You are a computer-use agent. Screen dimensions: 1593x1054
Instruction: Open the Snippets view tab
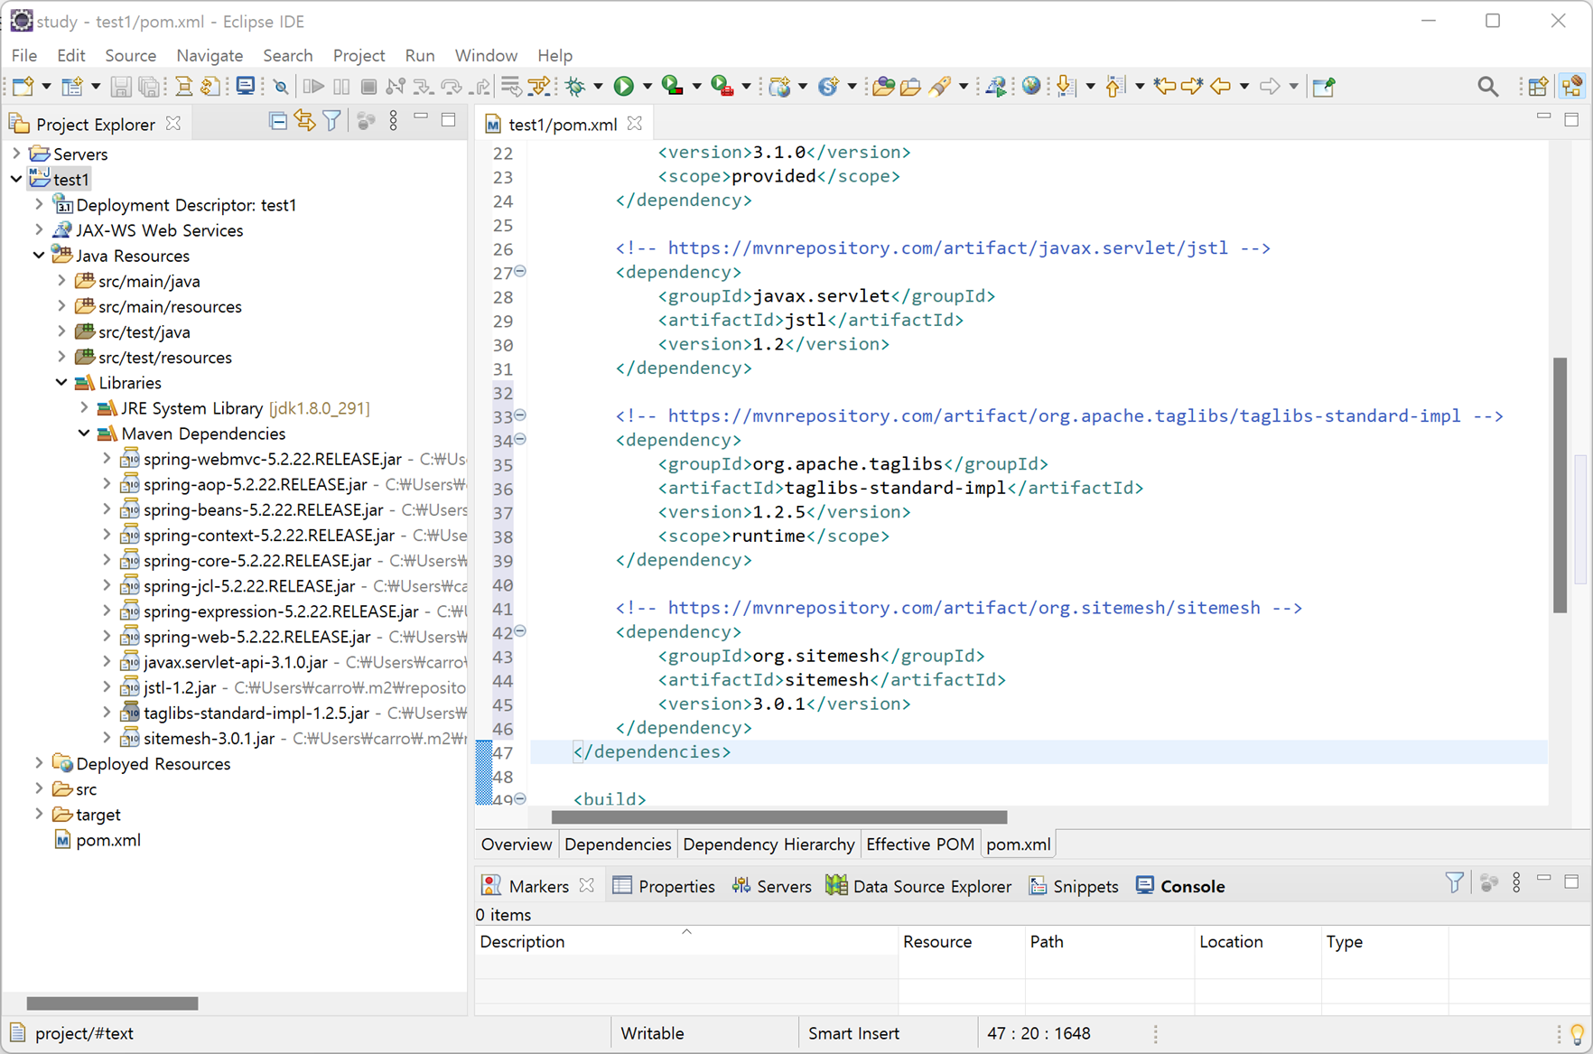[1074, 886]
